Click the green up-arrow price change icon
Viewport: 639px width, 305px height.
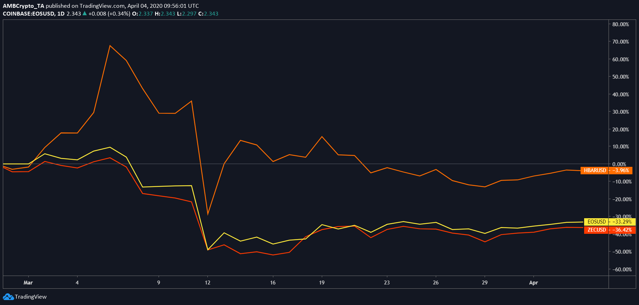coord(84,13)
